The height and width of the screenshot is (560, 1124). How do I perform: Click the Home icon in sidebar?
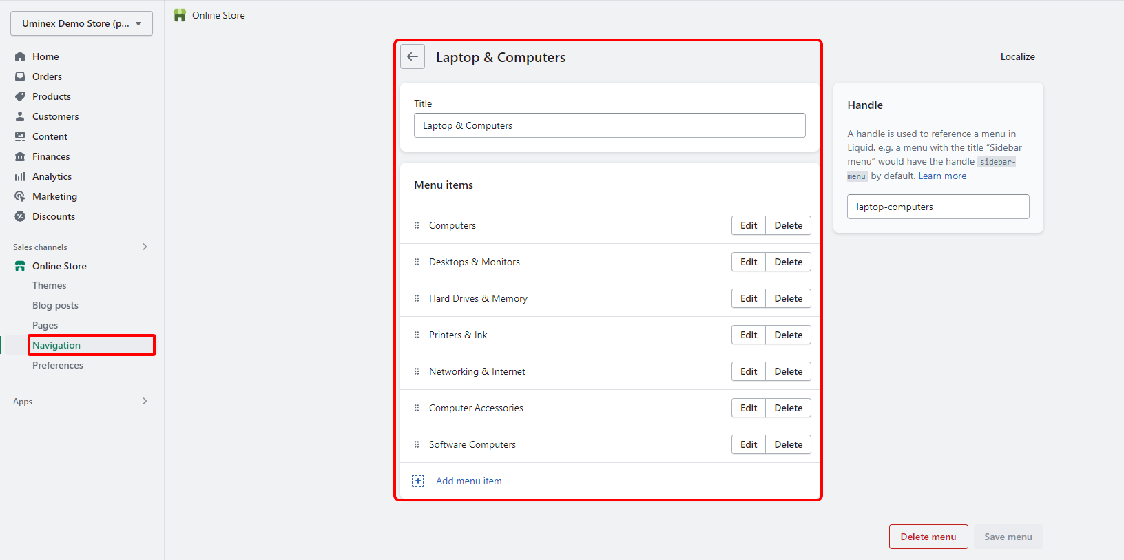[x=20, y=56]
